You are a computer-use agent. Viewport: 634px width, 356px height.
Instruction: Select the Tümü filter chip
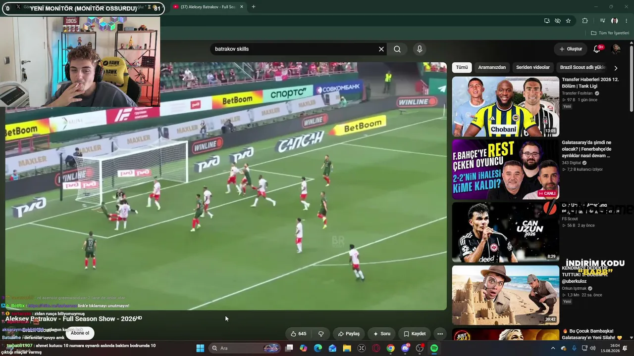(x=462, y=67)
